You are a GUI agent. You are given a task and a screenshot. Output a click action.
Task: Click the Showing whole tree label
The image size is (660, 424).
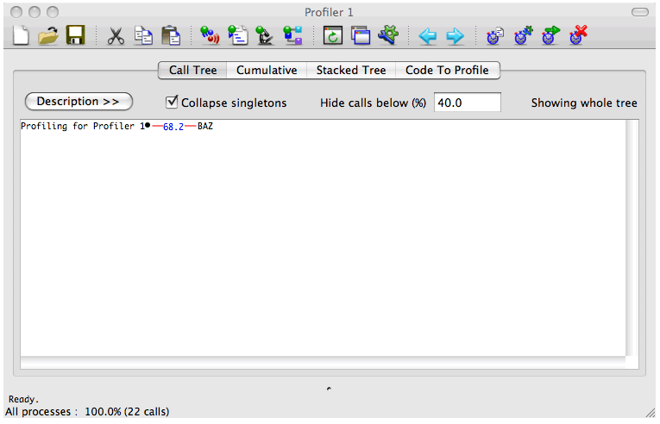(x=584, y=103)
